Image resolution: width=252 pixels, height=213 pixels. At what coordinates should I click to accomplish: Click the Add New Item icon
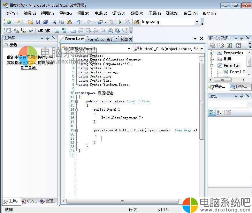[19, 22]
